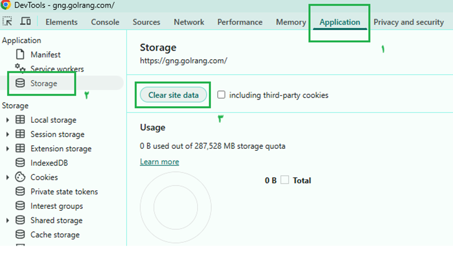
Task: Toggle the device toolbar icon
Action: pyautogui.click(x=26, y=21)
